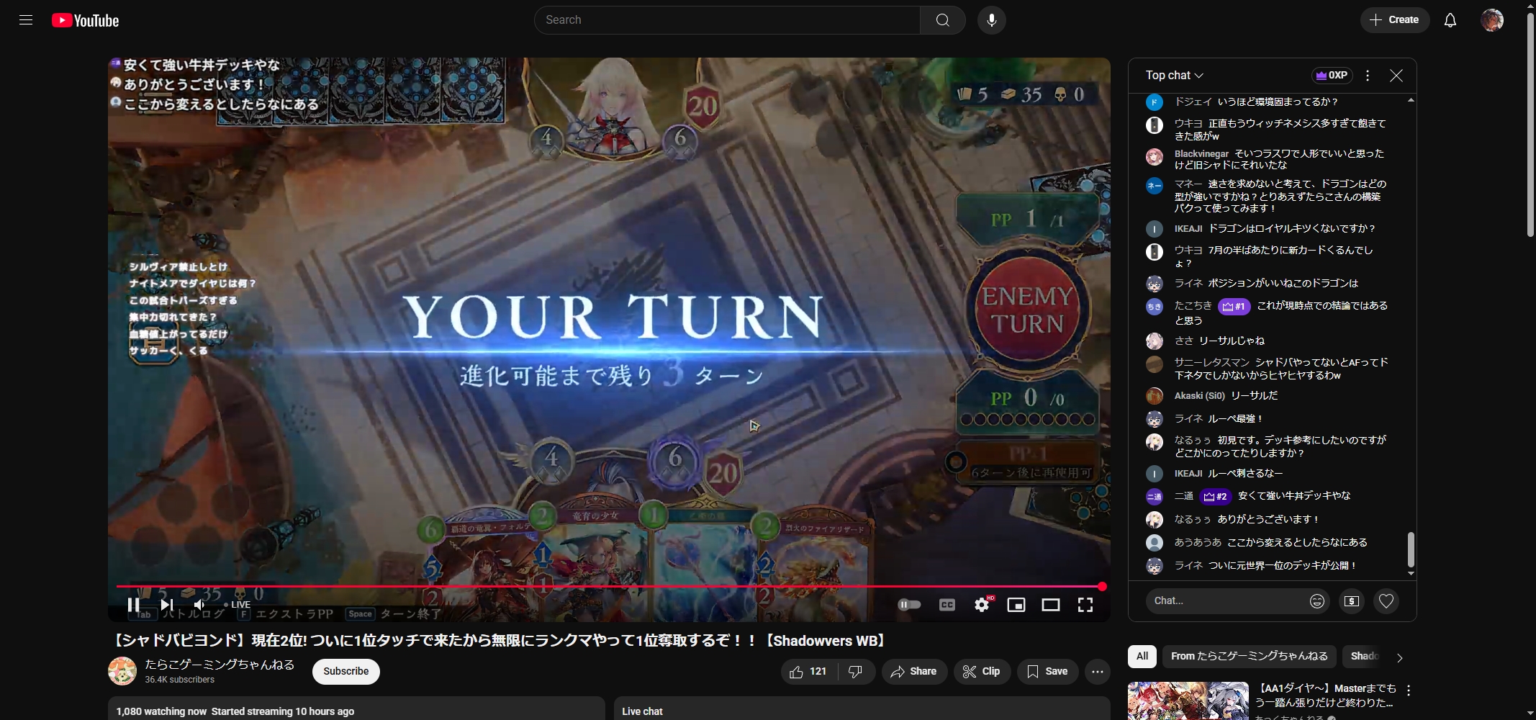Switch to theater mode

click(x=1051, y=605)
